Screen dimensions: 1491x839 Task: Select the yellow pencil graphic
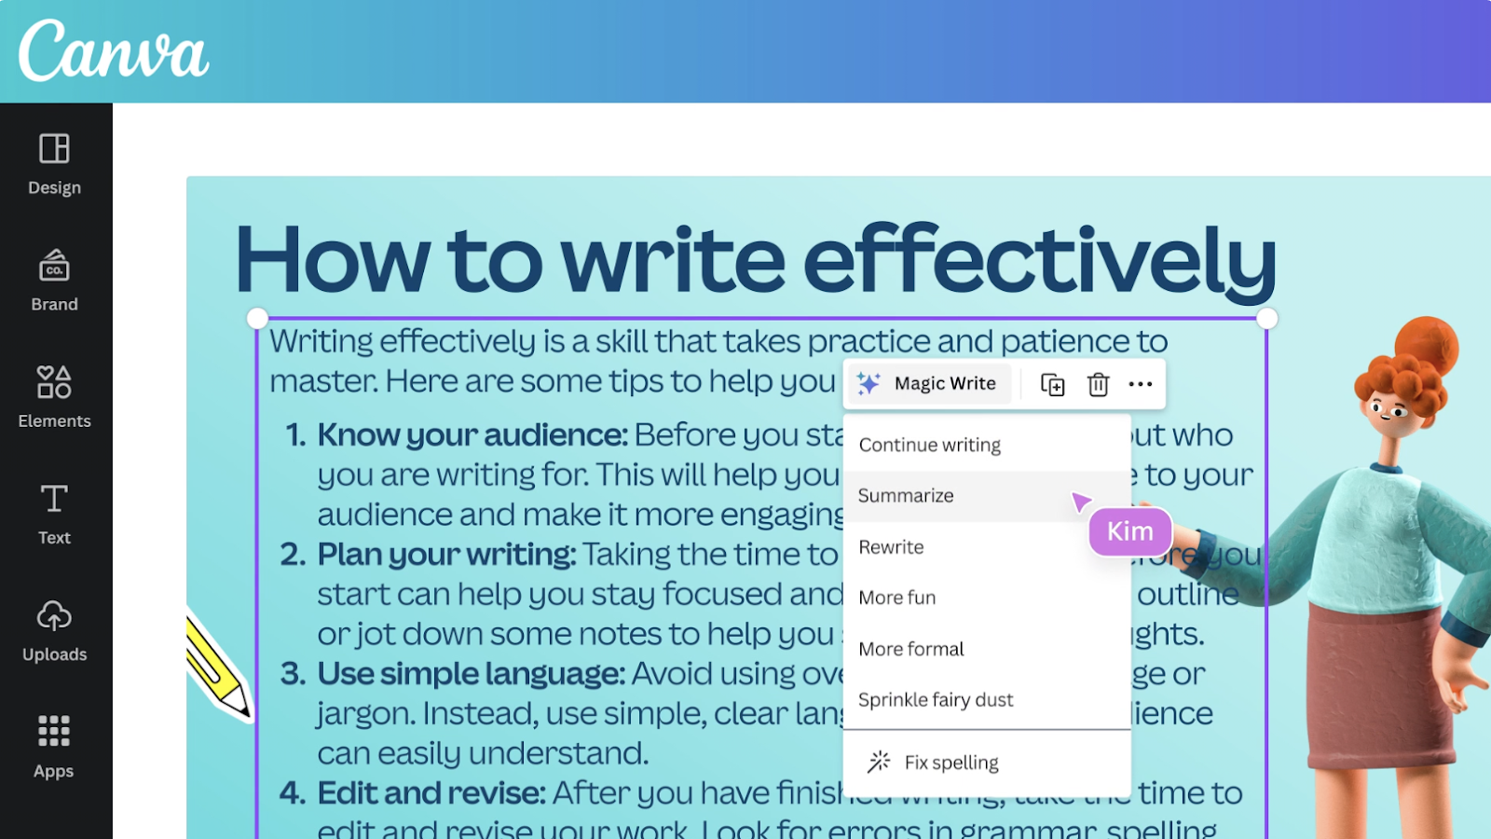click(218, 666)
